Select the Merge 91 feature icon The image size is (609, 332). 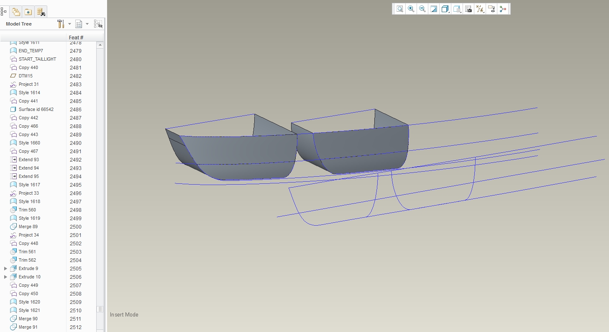[13, 327]
